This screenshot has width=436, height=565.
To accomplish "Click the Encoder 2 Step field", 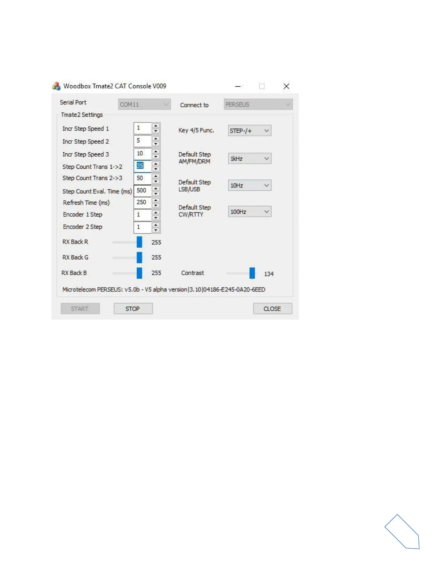I will [142, 227].
